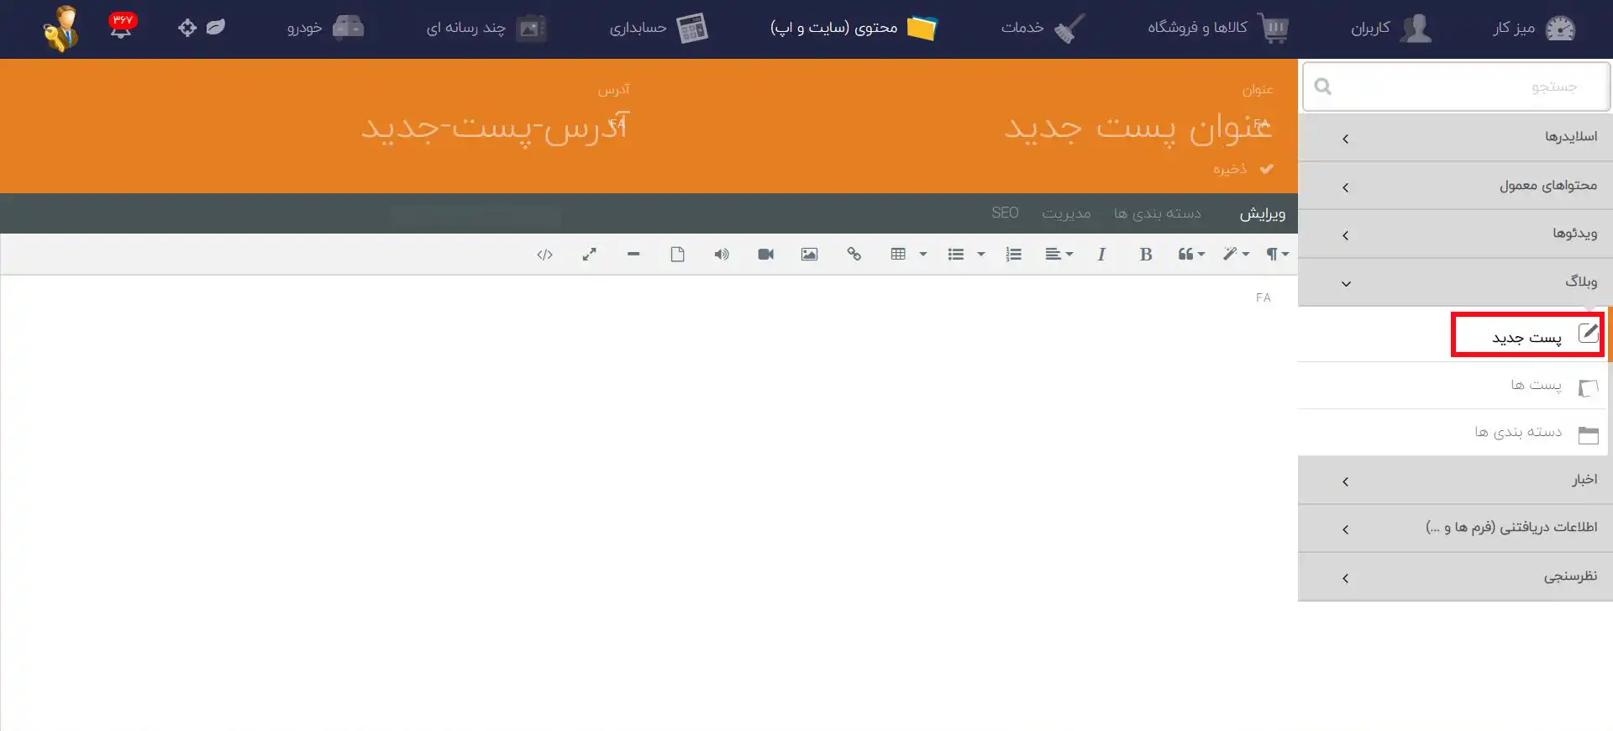Click the move arrows icon in header
Image resolution: width=1613 pixels, height=731 pixels.
pos(187,28)
